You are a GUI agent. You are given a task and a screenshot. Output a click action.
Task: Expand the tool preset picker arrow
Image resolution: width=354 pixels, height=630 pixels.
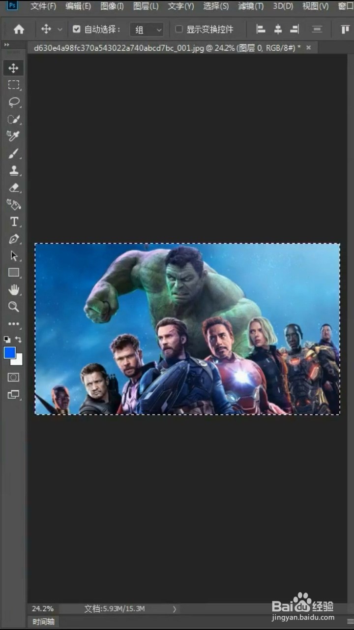tap(60, 30)
